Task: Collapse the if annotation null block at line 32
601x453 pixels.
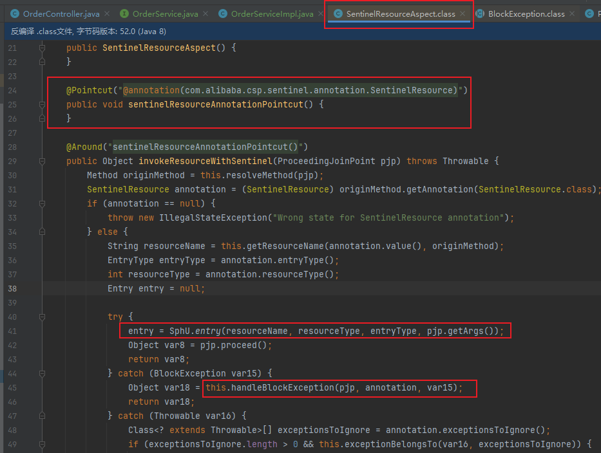Action: pyautogui.click(x=42, y=204)
